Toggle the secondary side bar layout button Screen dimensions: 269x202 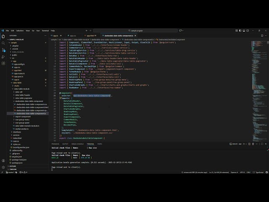(x=248, y=31)
